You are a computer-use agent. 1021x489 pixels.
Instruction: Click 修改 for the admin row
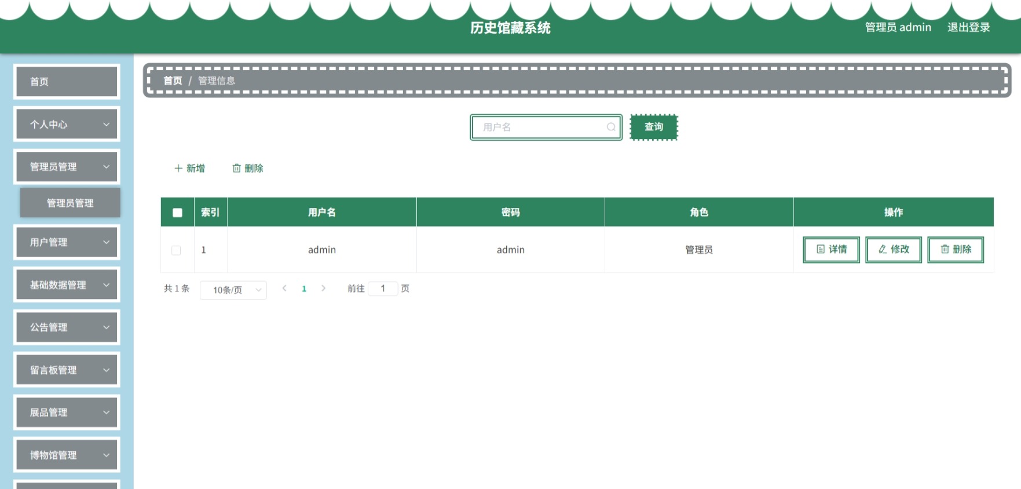(894, 250)
